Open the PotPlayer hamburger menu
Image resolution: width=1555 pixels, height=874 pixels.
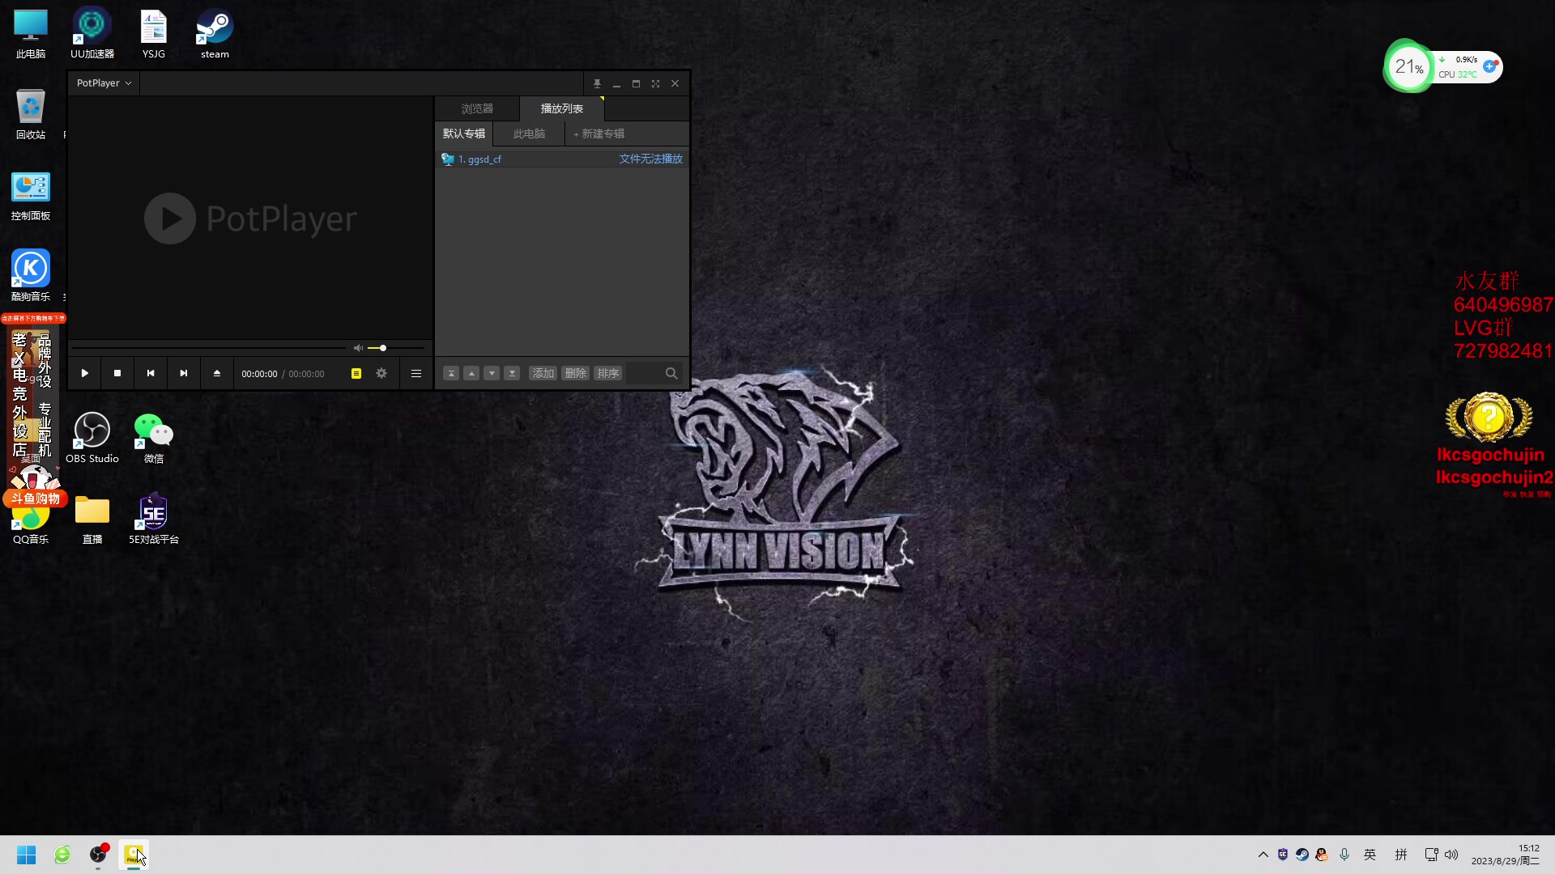[x=416, y=373]
